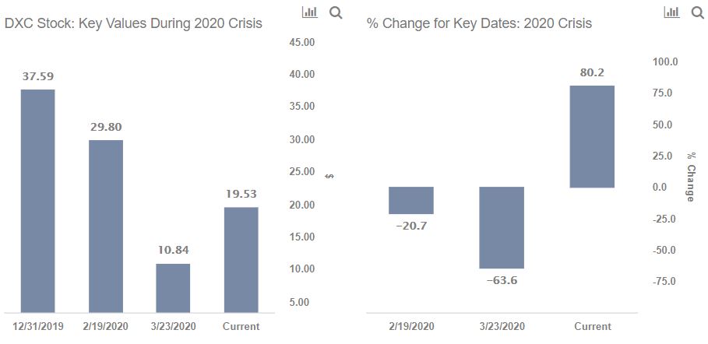Viewport: 708px width, 344px height.
Task: Select the 10.84 bar for 3/23/2020
Action: tap(173, 288)
